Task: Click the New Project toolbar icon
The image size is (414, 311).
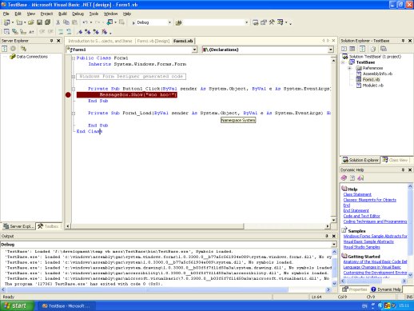Action: 6,22
